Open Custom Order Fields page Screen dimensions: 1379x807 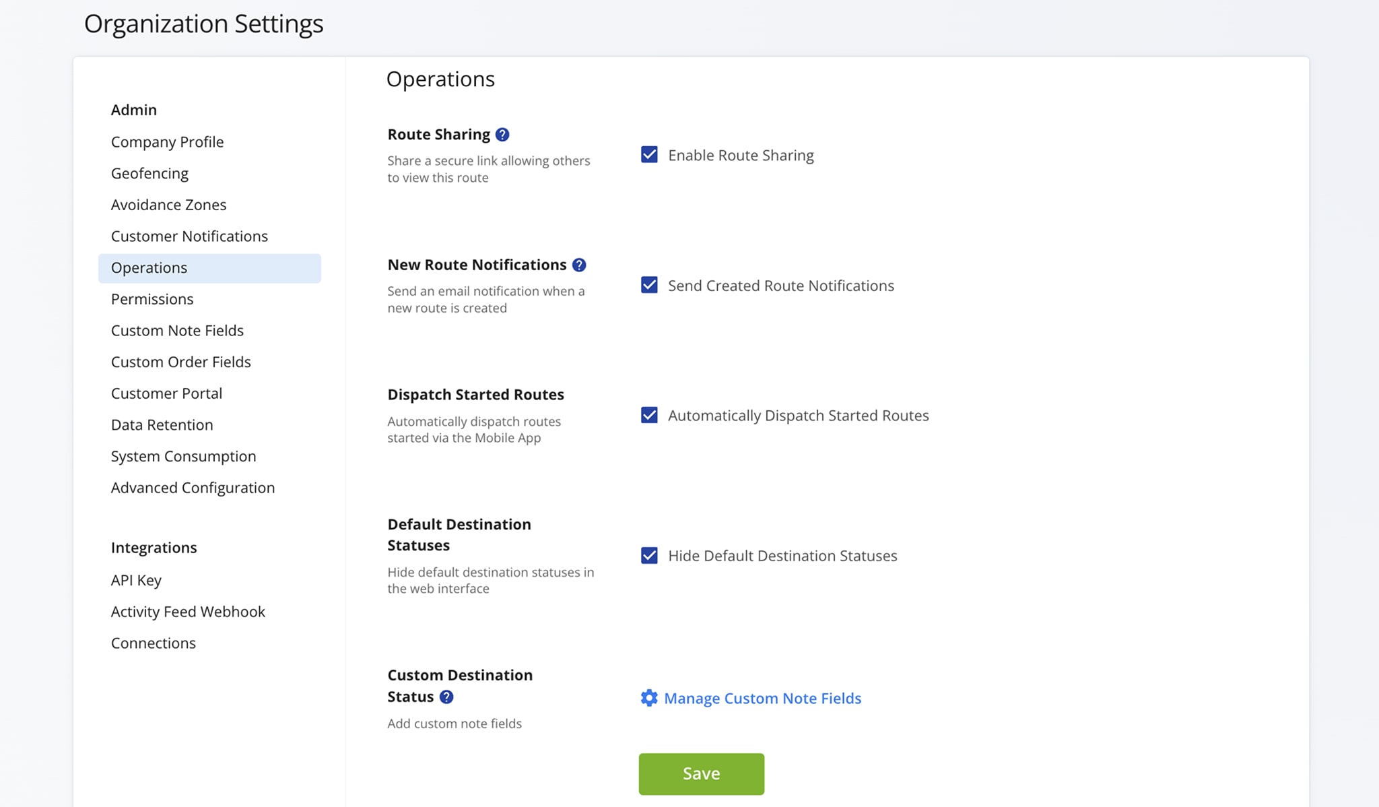coord(180,362)
